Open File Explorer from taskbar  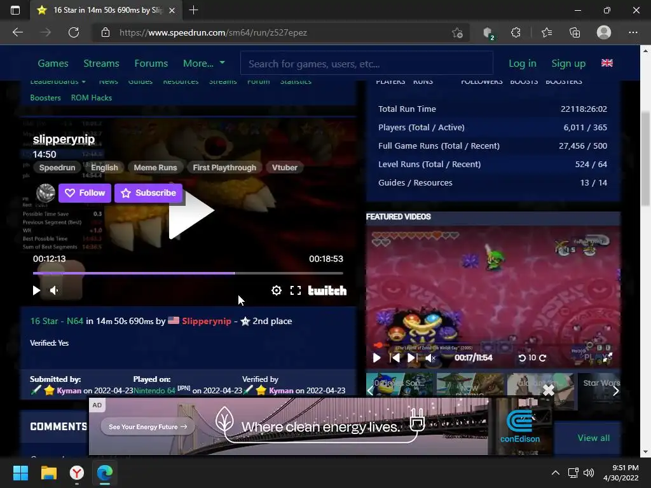coord(48,473)
